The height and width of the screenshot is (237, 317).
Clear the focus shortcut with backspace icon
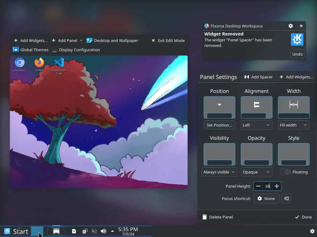coord(286,198)
